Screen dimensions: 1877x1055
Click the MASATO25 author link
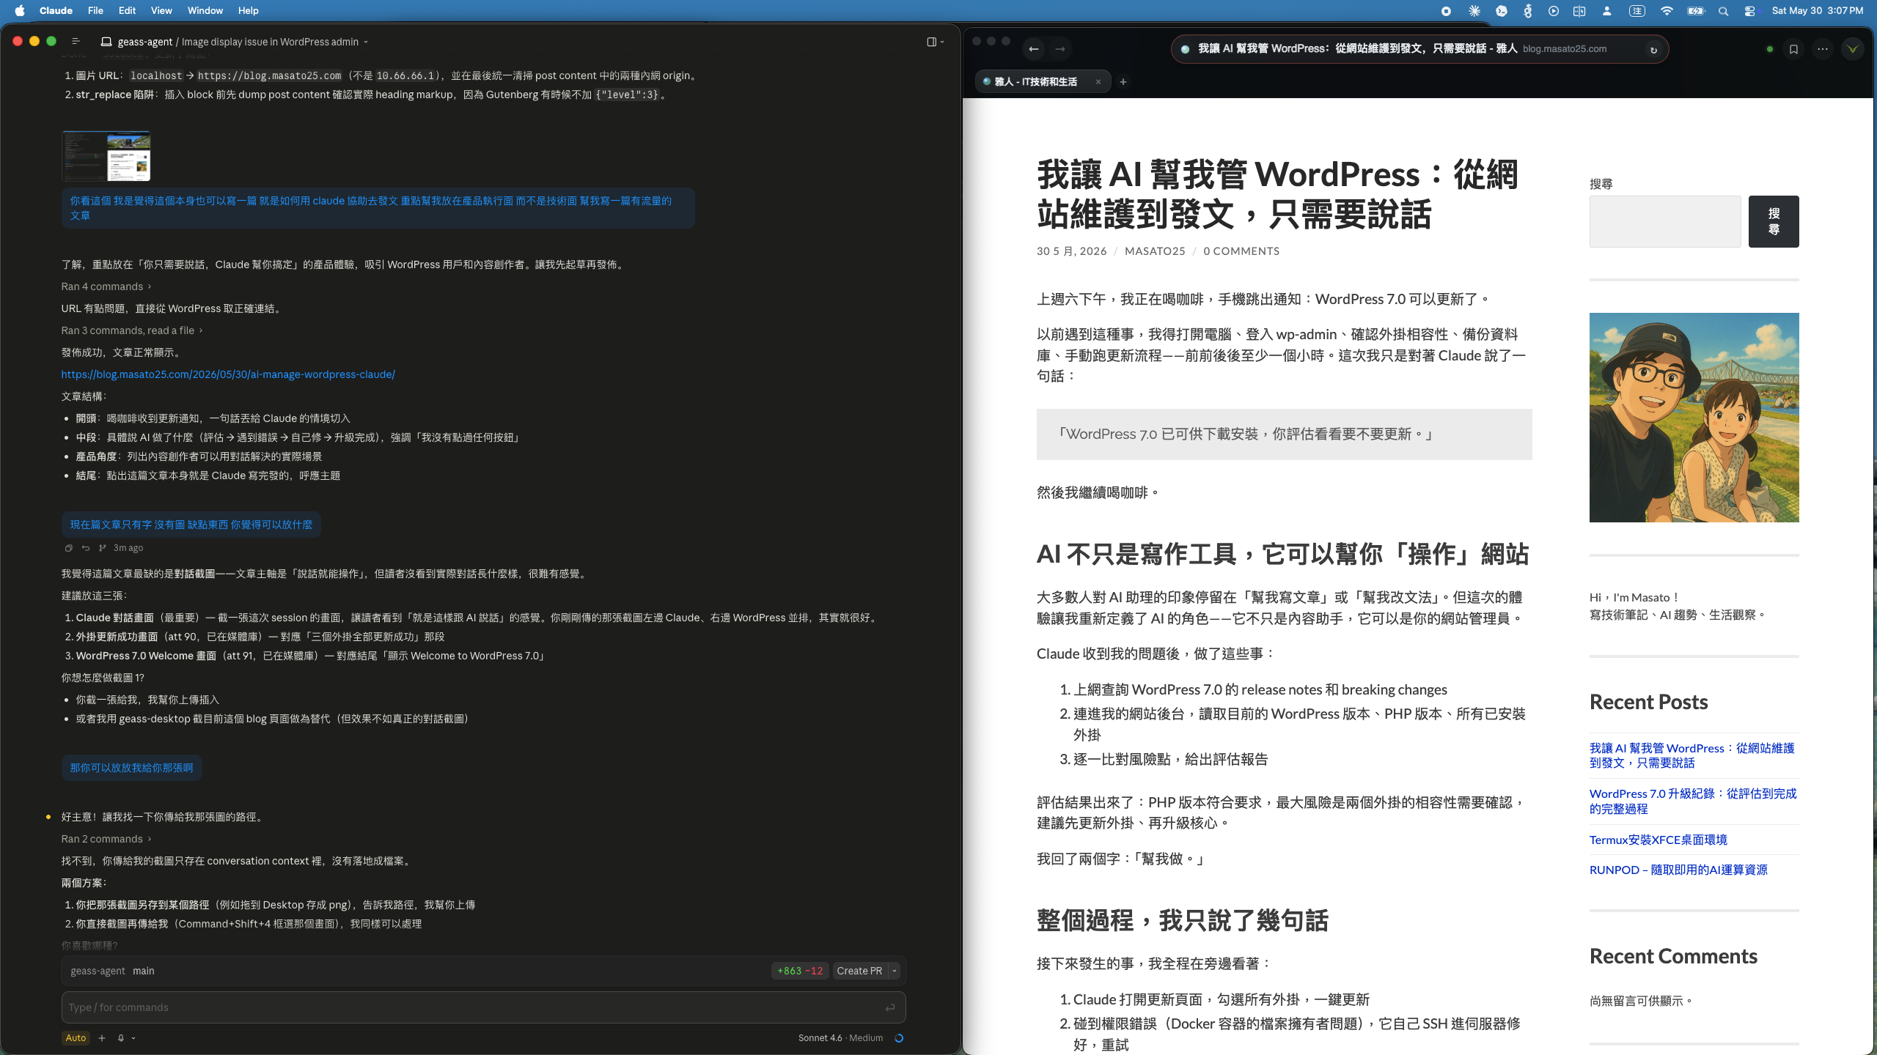[1155, 251]
